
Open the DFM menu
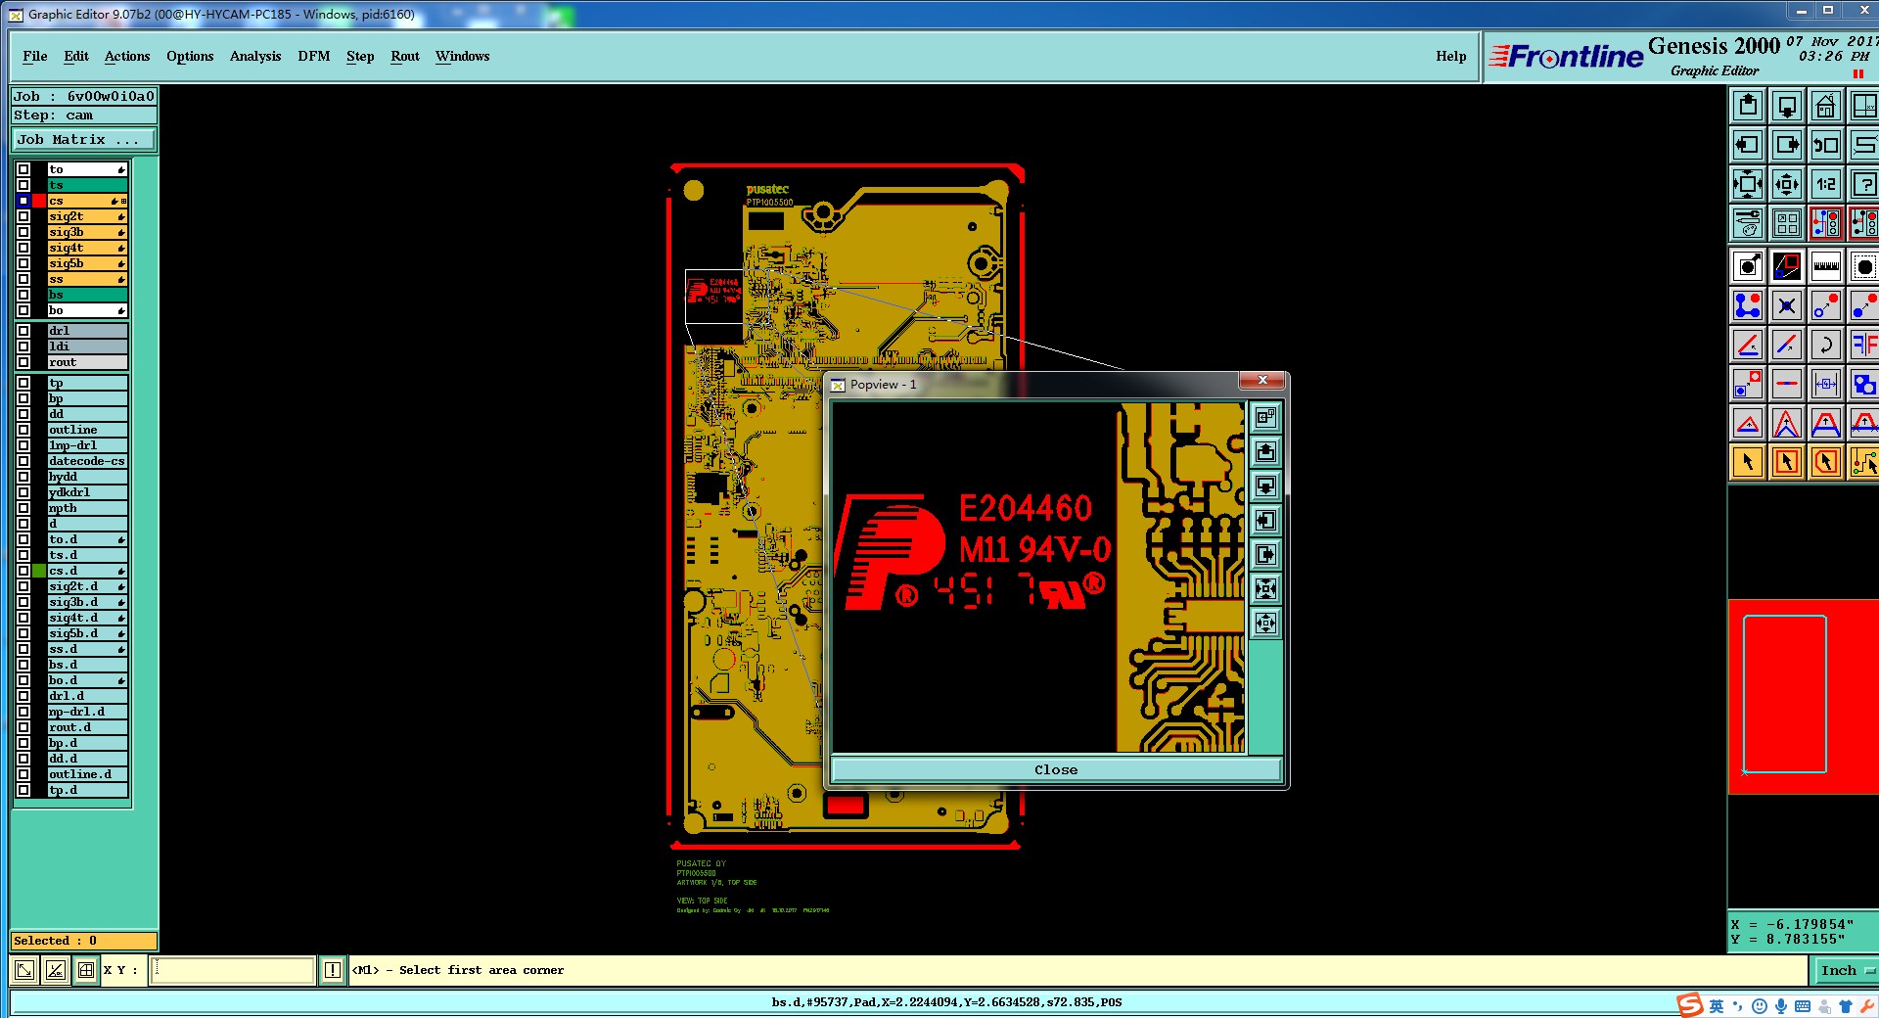(x=314, y=56)
